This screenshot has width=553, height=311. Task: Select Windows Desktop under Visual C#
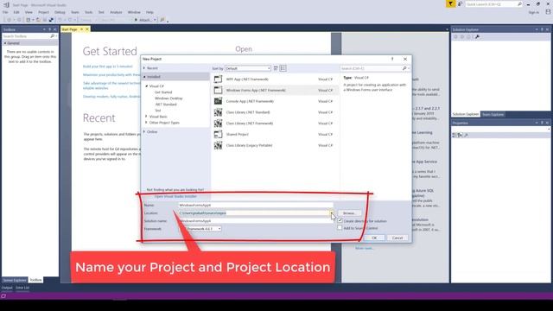coord(168,98)
